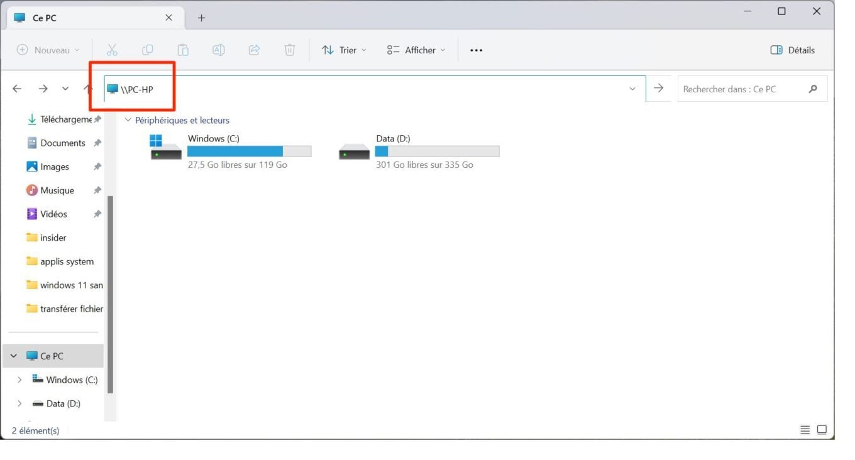Switch to large icons view icon
Screen dimensions: 855x460
pyautogui.click(x=822, y=430)
